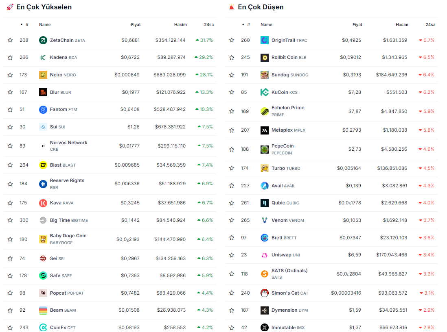The height and width of the screenshot is (332, 447).
Task: Click the Kava coin logo
Action: tap(43, 203)
